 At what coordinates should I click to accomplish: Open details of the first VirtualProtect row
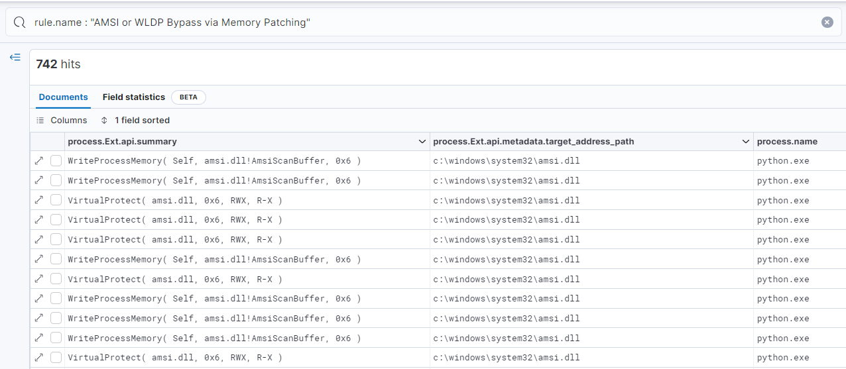(x=39, y=200)
